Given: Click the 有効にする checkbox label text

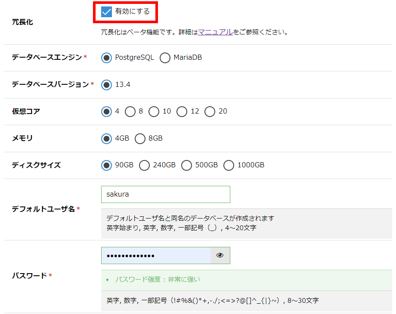Looking at the screenshot, I should pos(132,12).
